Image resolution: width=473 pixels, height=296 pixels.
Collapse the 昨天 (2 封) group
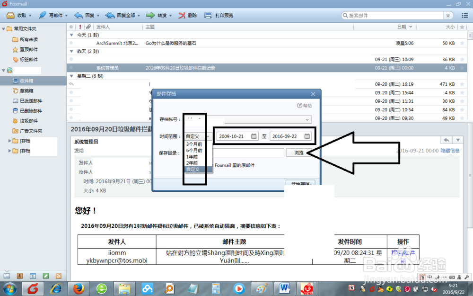click(x=71, y=51)
